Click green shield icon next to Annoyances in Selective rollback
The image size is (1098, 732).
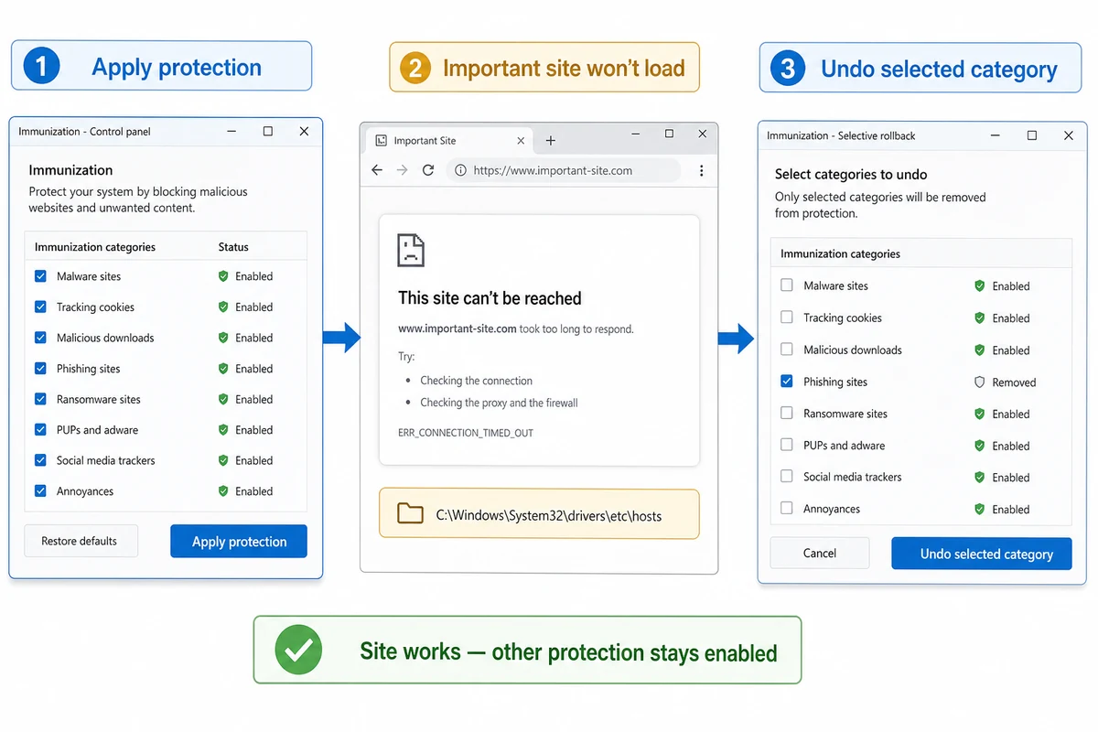pos(980,510)
